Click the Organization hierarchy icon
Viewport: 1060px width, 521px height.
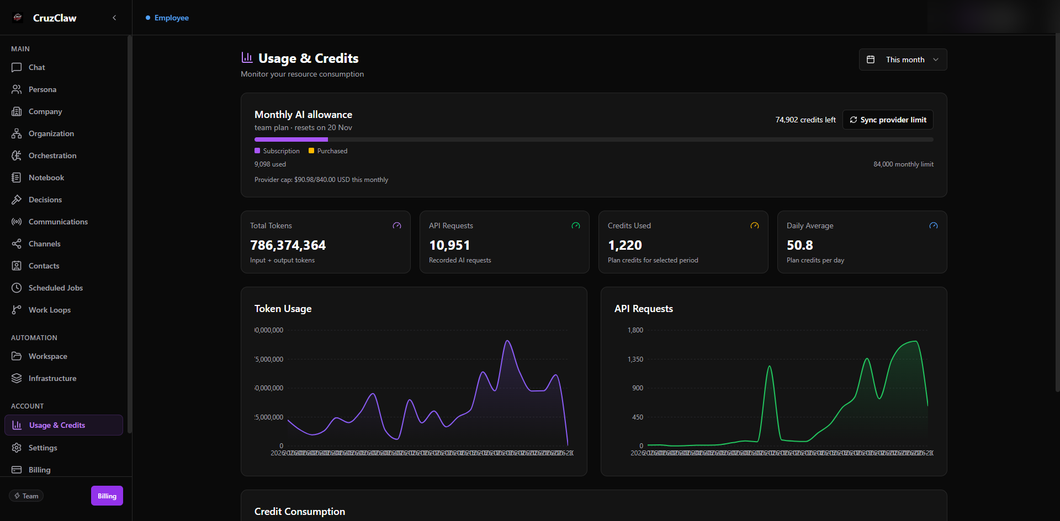(x=17, y=133)
